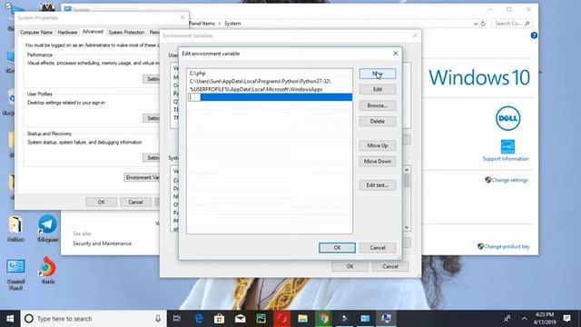
Task: Open Task View from the taskbar
Action: [177, 319]
